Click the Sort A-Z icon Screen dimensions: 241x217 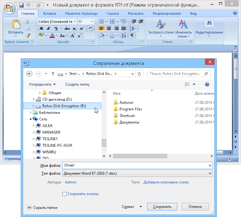124,36
